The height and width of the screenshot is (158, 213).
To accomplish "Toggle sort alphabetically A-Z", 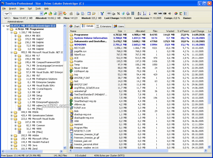I will [139, 14].
